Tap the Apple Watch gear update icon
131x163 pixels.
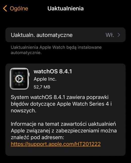[x=20, y=79]
